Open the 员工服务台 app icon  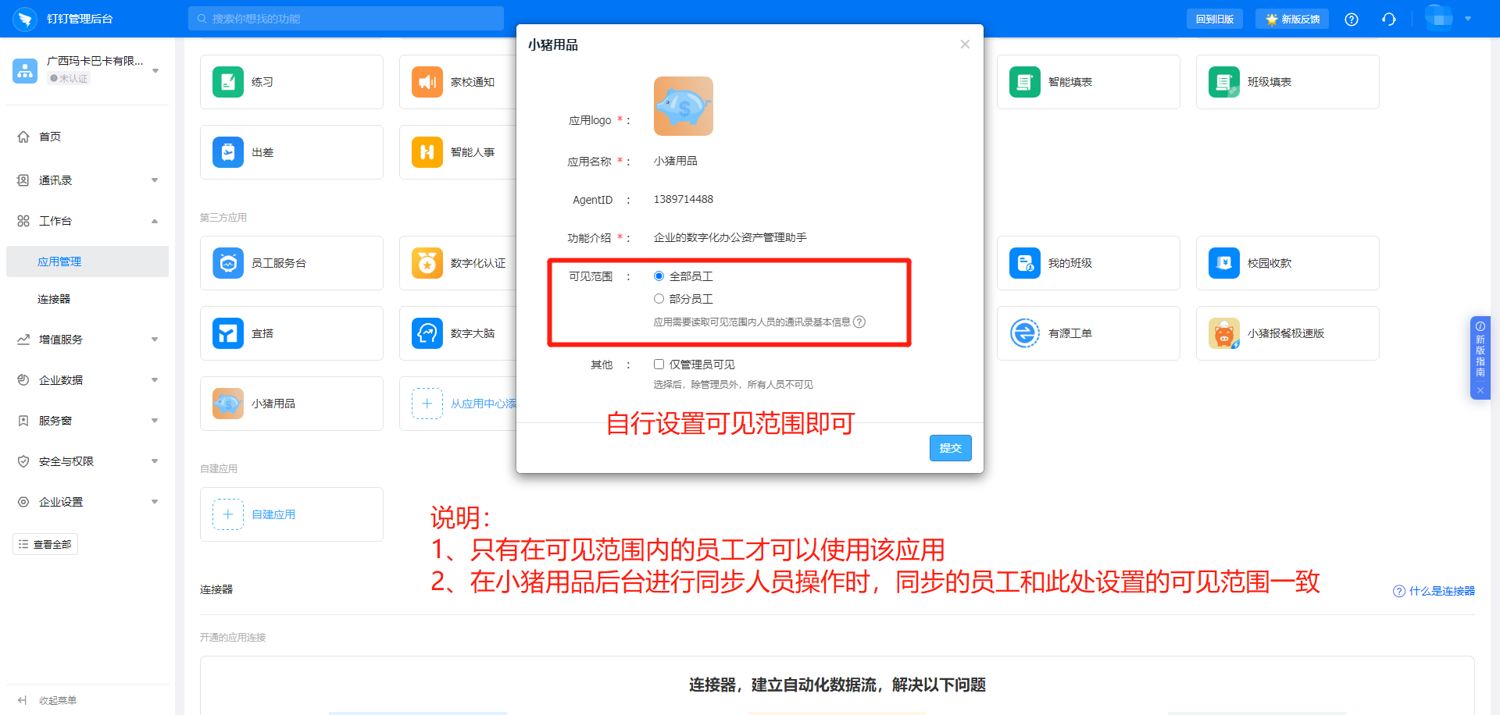click(x=228, y=263)
